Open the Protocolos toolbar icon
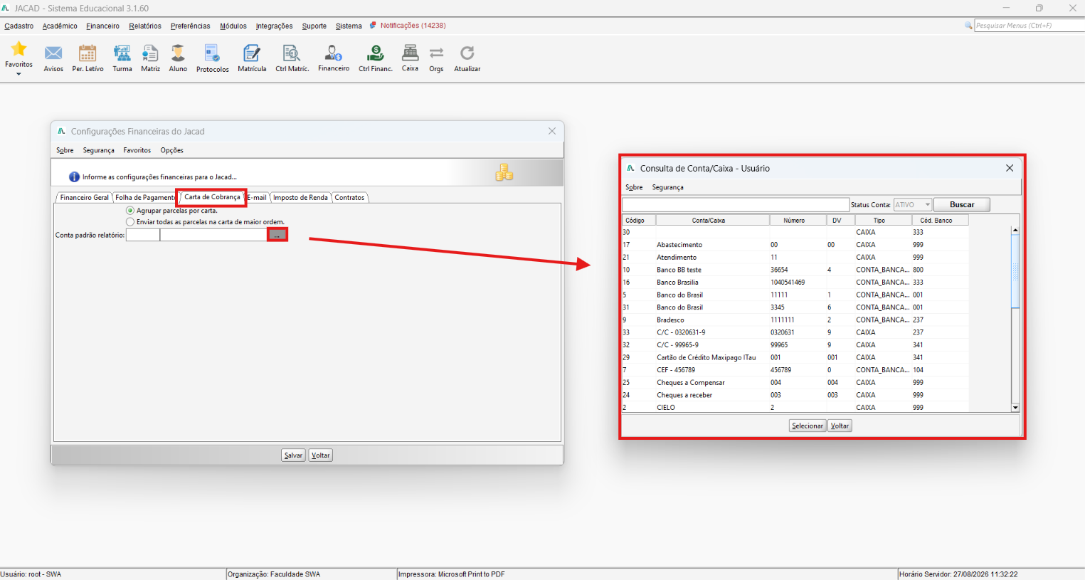This screenshot has width=1085, height=580. pyautogui.click(x=212, y=53)
